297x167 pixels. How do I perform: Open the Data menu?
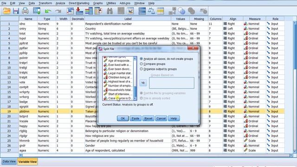pos(32,3)
